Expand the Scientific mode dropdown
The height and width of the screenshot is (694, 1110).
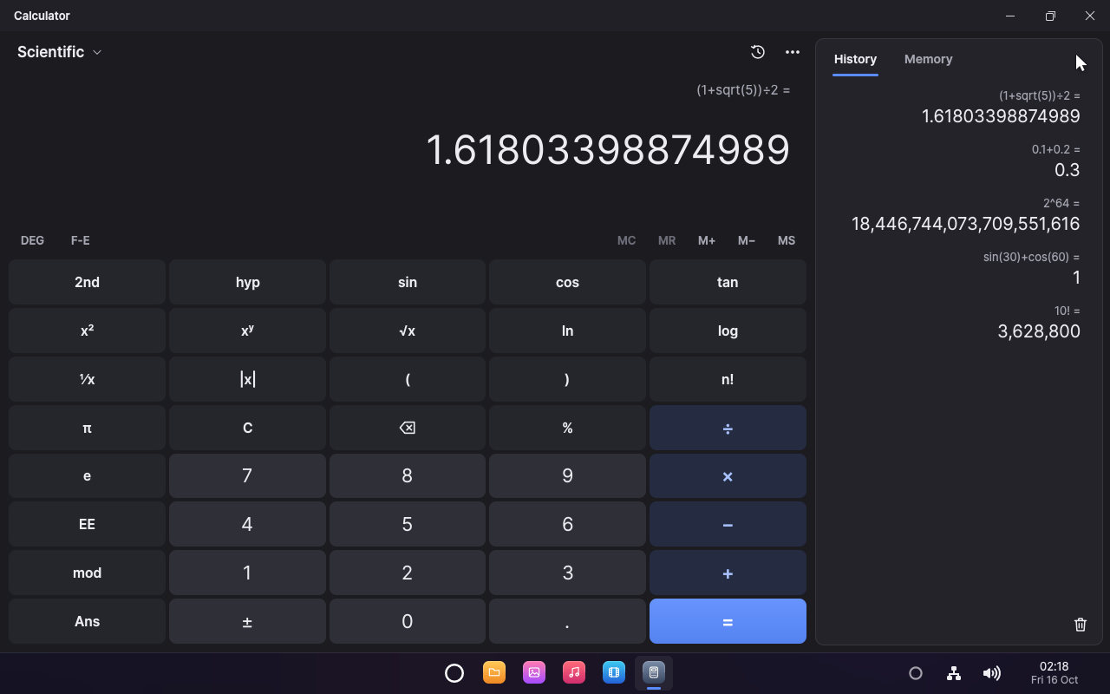pos(60,52)
